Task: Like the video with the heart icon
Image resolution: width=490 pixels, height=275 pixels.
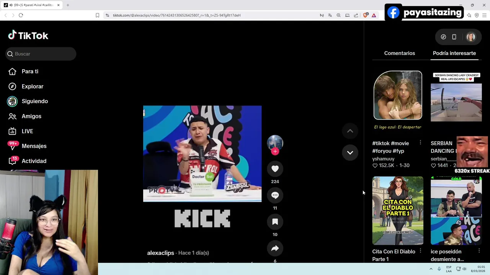Action: (275, 169)
